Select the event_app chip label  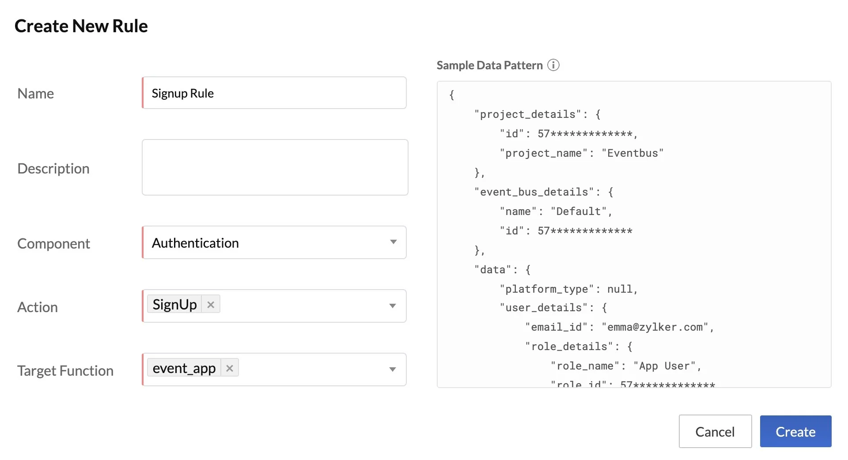click(x=184, y=368)
